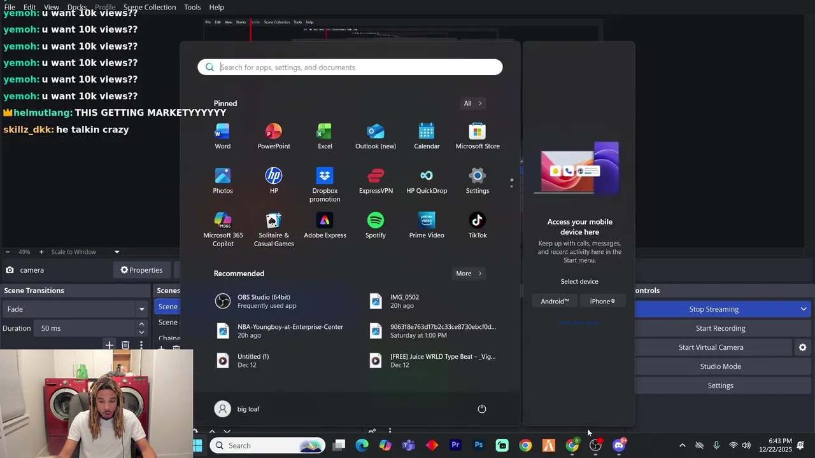Select Android device option

click(x=555, y=301)
